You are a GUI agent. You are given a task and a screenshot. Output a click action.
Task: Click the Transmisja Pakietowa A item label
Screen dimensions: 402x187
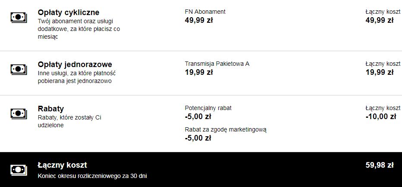tap(217, 64)
